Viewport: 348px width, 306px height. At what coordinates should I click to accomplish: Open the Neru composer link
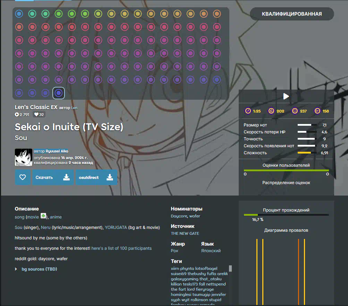coord(46,228)
